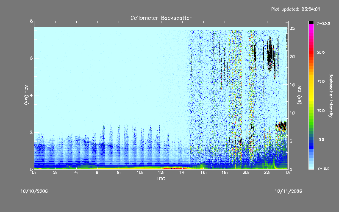Click the "Plot updated: 23:54:01" timestamp
Image resolution: width=339 pixels, height=212 pixels.
(295, 9)
